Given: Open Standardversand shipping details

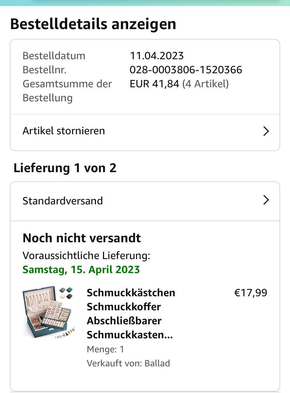Looking at the screenshot, I should click(145, 201).
